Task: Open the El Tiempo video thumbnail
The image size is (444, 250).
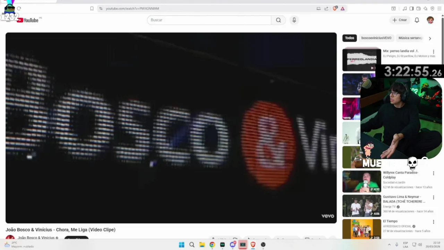Action: pos(361,229)
